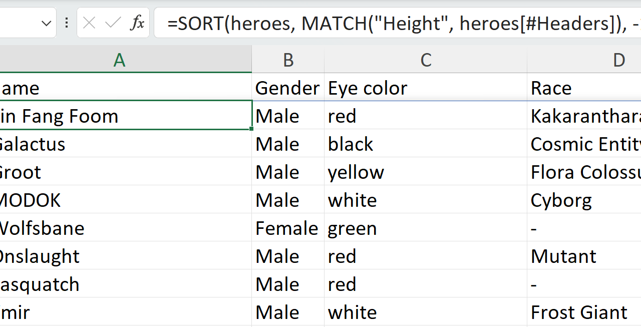Click the Race header cell
This screenshot has width=641, height=327.
pos(584,88)
